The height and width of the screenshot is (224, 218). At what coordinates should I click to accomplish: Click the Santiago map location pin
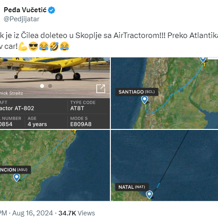(x=144, y=100)
